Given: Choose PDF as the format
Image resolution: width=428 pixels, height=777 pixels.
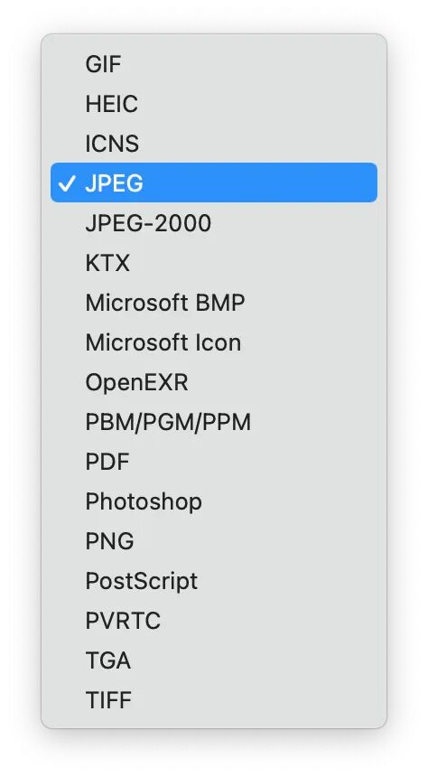Looking at the screenshot, I should tap(214, 462).
